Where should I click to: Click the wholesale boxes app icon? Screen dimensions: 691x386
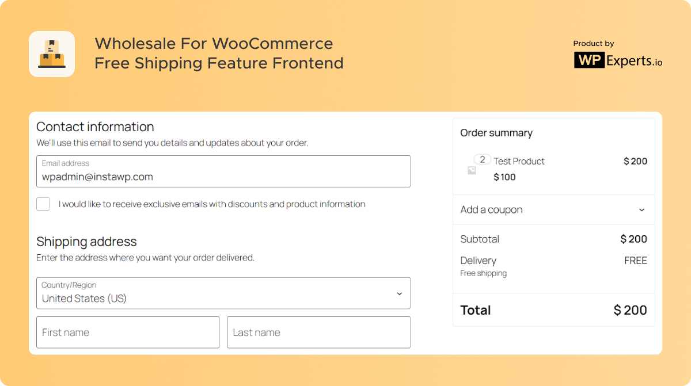pos(52,54)
